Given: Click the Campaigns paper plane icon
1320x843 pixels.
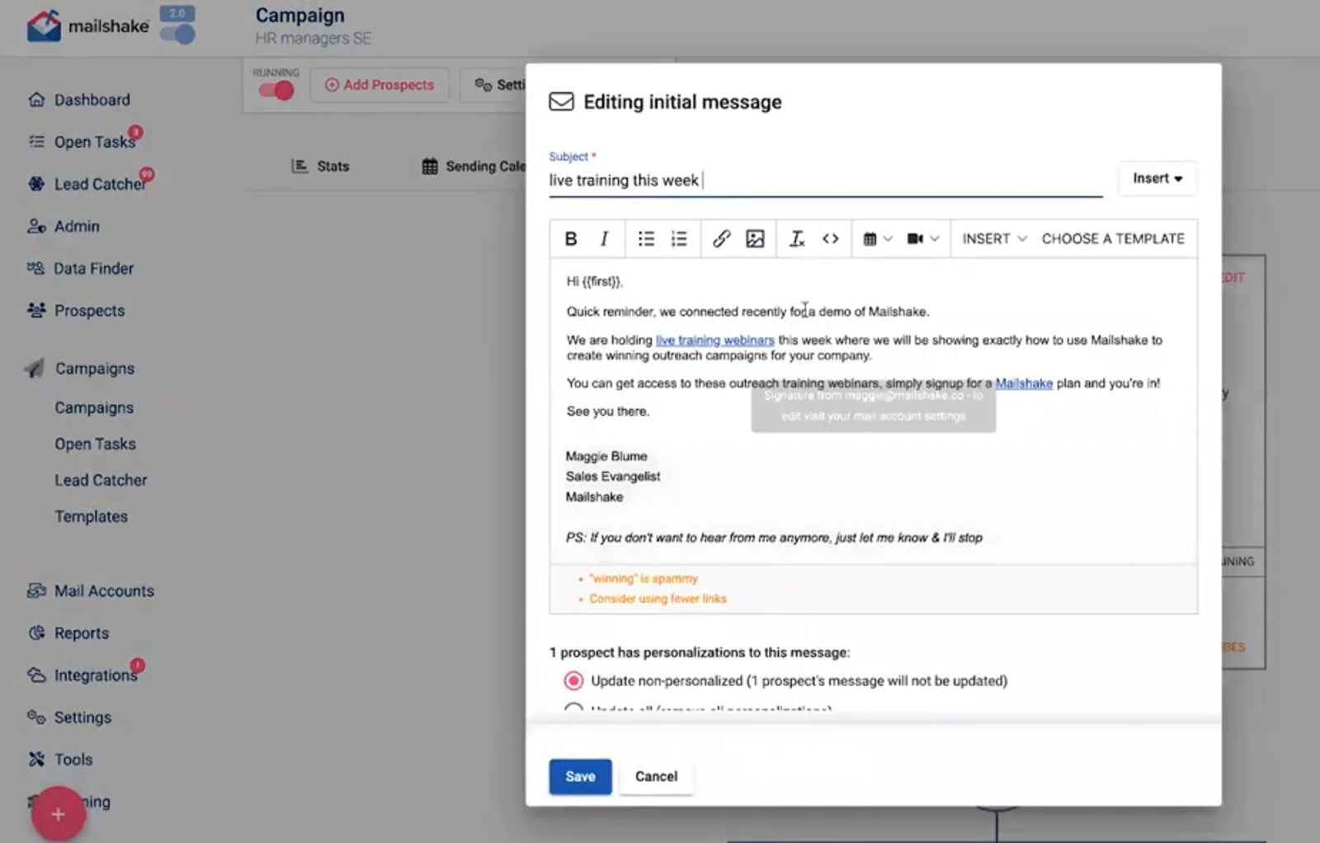Looking at the screenshot, I should coord(35,368).
